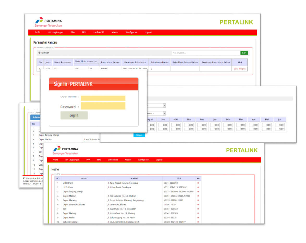Focus the Password input field

[x=103, y=106]
